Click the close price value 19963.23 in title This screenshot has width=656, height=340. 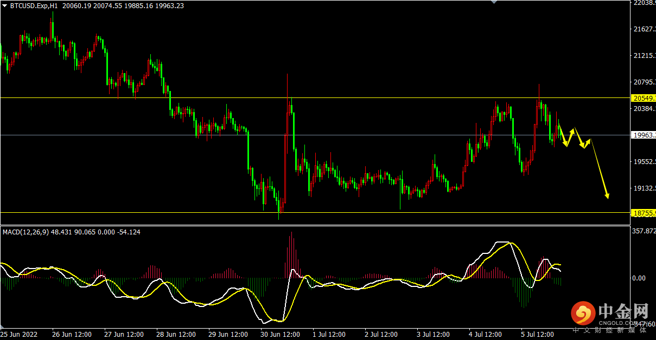(x=169, y=5)
